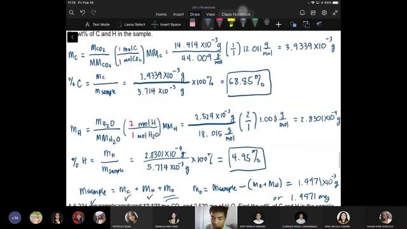This screenshot has height=229, width=407.
Task: Open Patricia Caoag's participant tile
Action: point(132,218)
